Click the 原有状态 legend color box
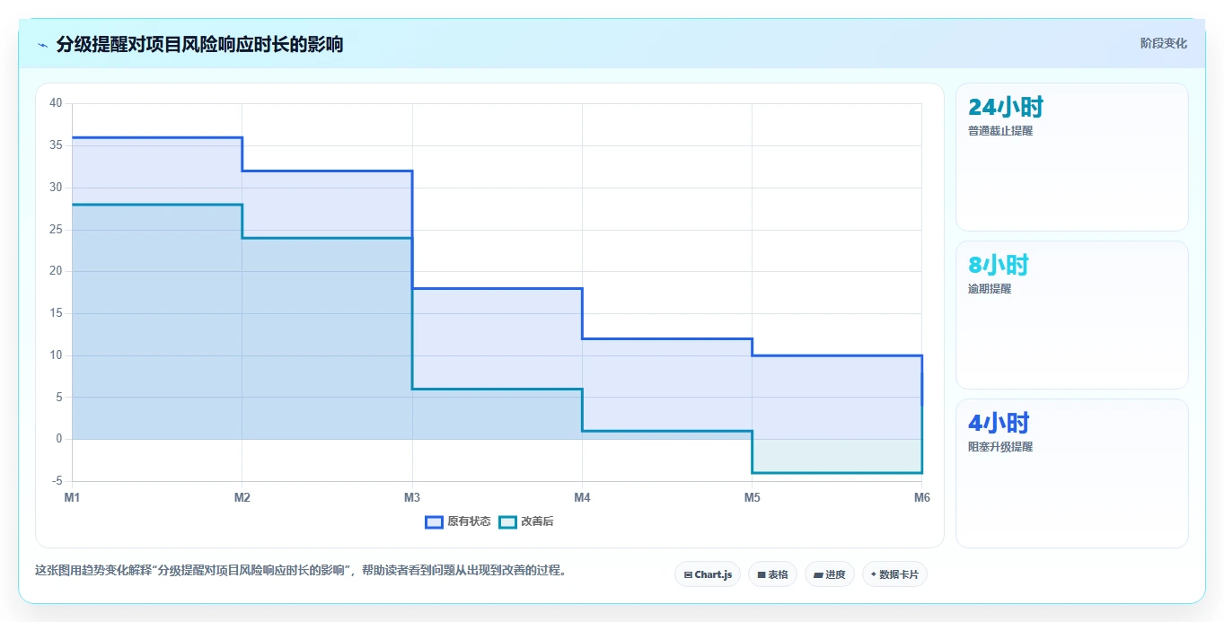This screenshot has width=1224, height=622. point(435,521)
